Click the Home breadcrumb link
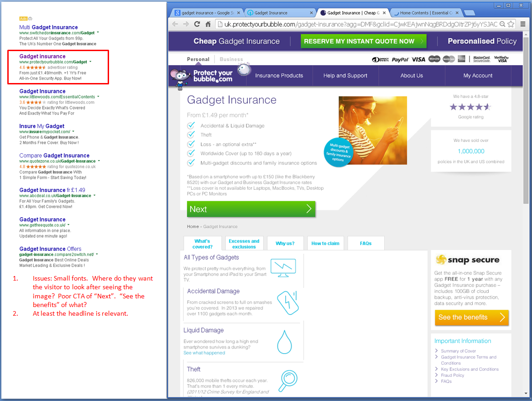 193,227
